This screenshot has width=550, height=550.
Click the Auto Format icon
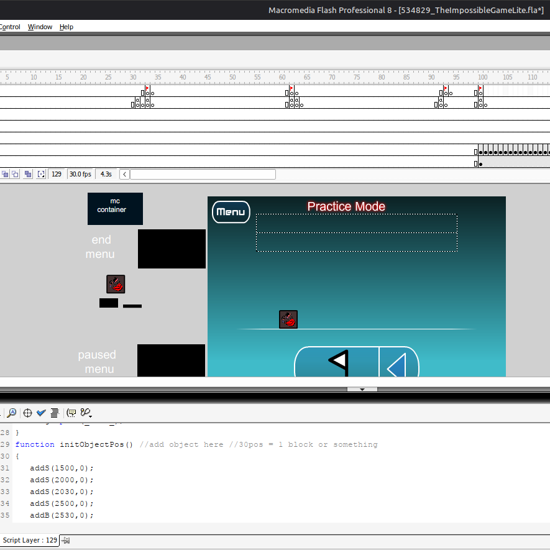coord(54,413)
